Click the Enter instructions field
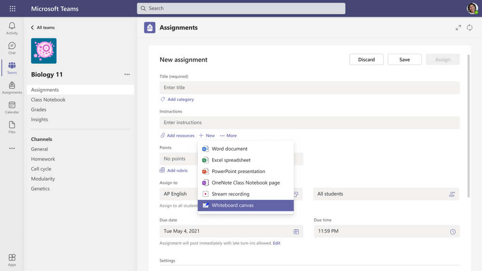 (310, 122)
